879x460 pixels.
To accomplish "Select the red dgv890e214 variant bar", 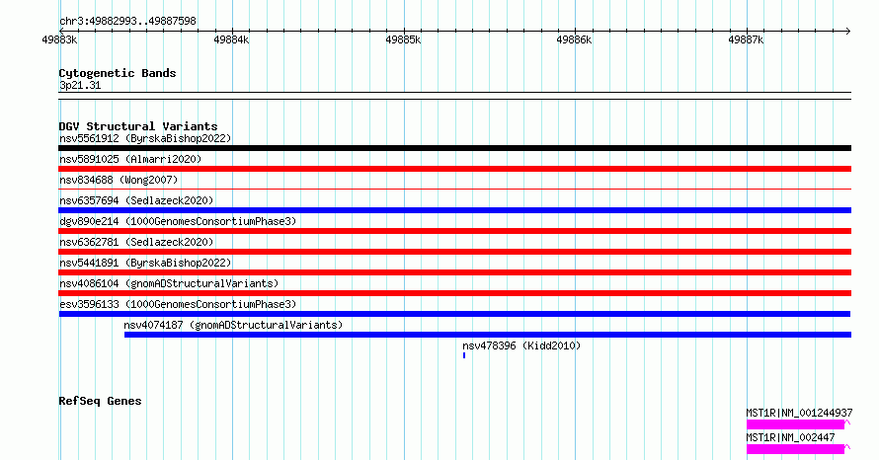I will [454, 231].
